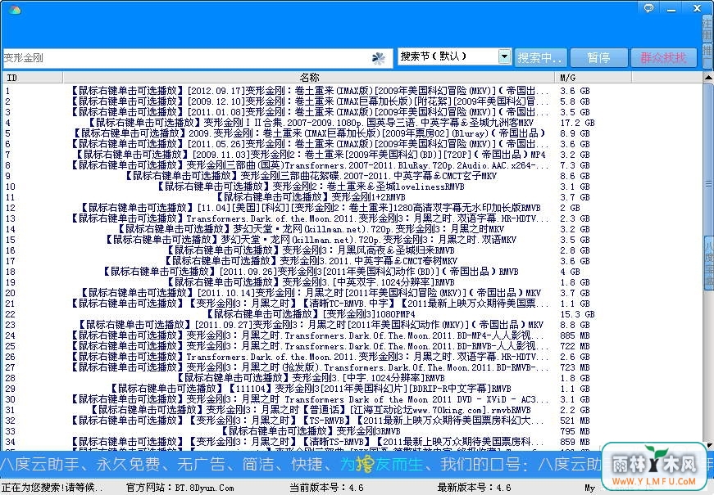Image resolution: width=714 pixels, height=495 pixels.
Task: Select row 1 [2012.09.17]变形金刚 3.6 GB
Action: [x=352, y=91]
